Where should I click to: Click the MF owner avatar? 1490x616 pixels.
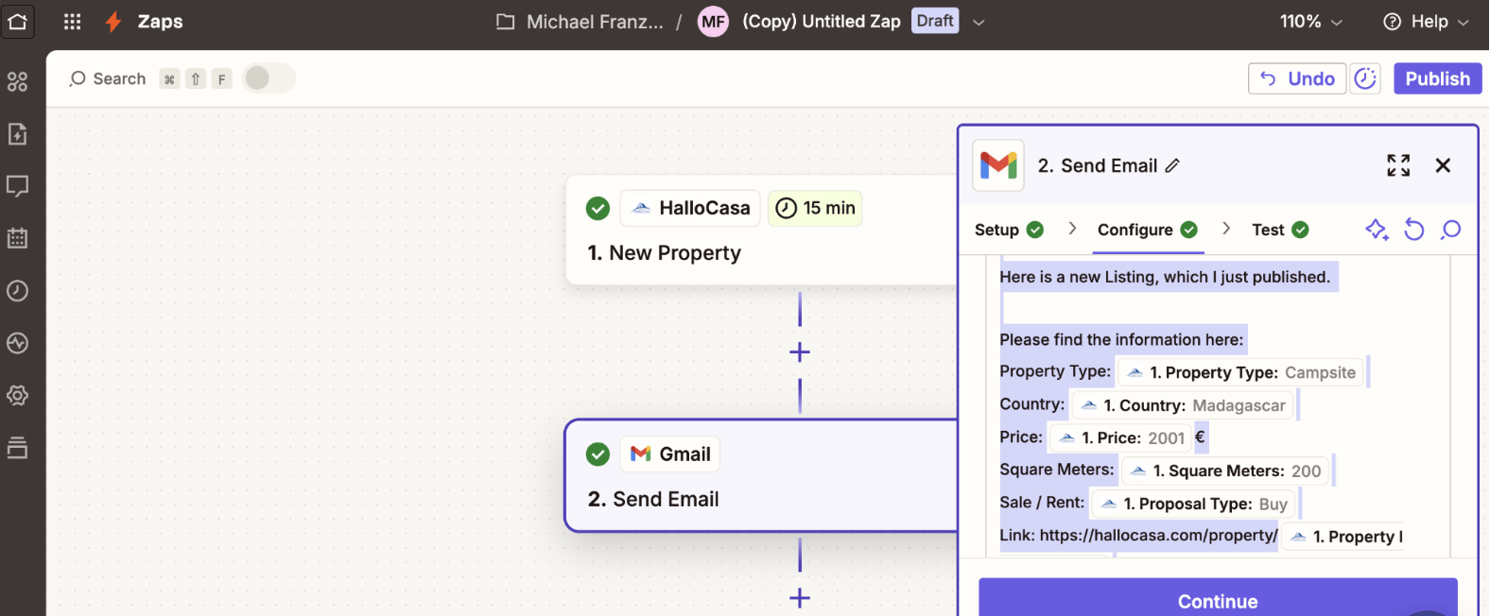(x=713, y=21)
